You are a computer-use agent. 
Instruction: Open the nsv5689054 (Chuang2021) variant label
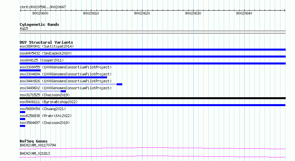tap(43, 109)
